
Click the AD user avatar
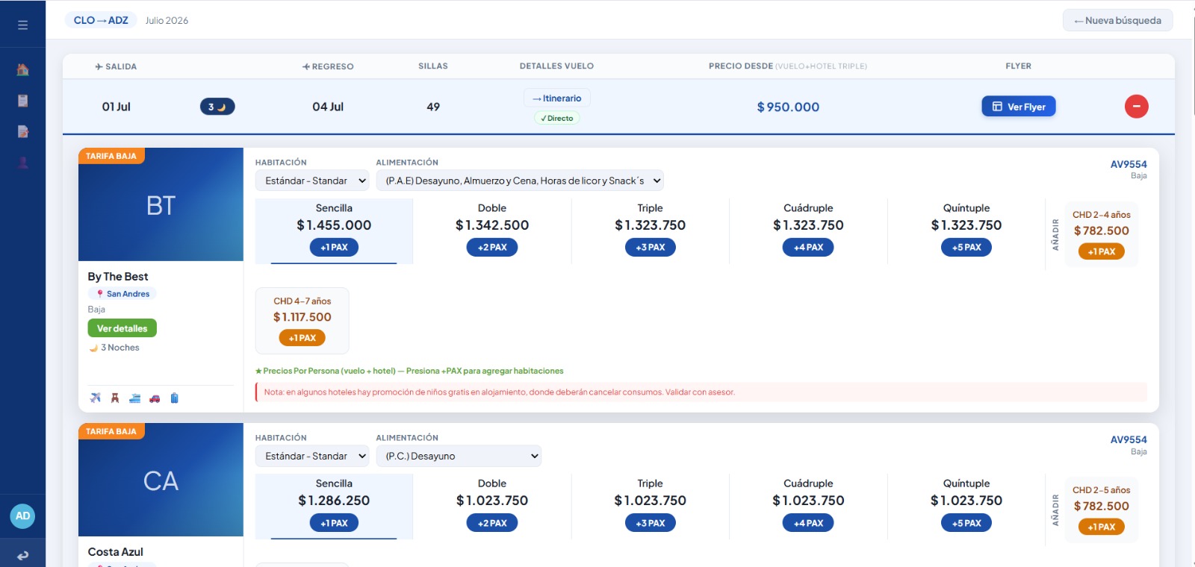click(22, 516)
